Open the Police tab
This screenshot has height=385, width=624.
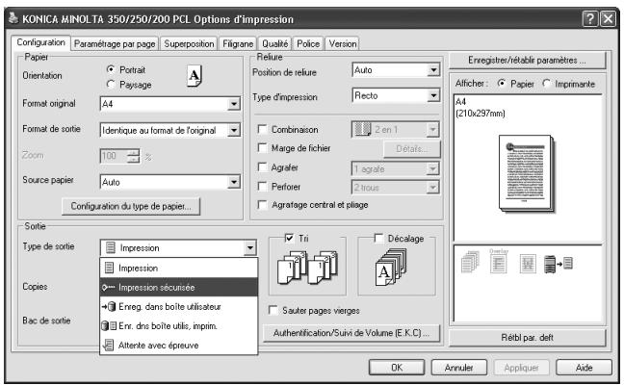308,43
